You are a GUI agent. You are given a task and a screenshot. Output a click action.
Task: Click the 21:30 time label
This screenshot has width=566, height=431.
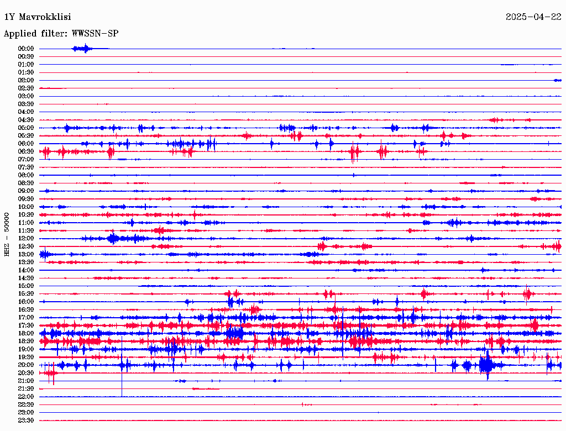(26, 389)
